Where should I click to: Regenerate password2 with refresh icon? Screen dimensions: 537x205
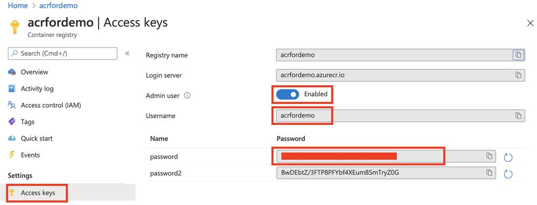pos(508,174)
